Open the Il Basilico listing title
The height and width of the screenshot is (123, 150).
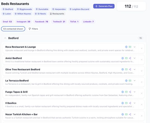11,103
